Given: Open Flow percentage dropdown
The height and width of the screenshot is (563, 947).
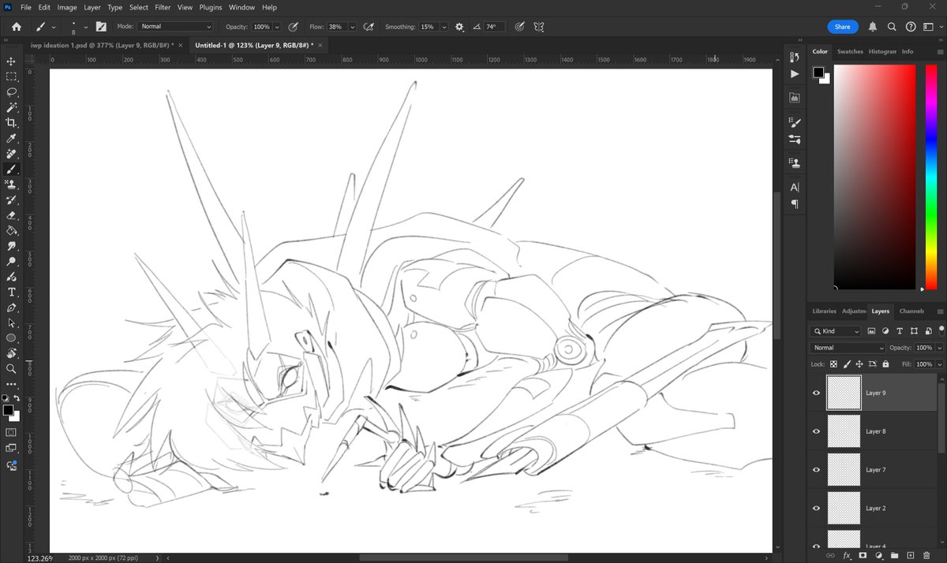Looking at the screenshot, I should pyautogui.click(x=352, y=27).
